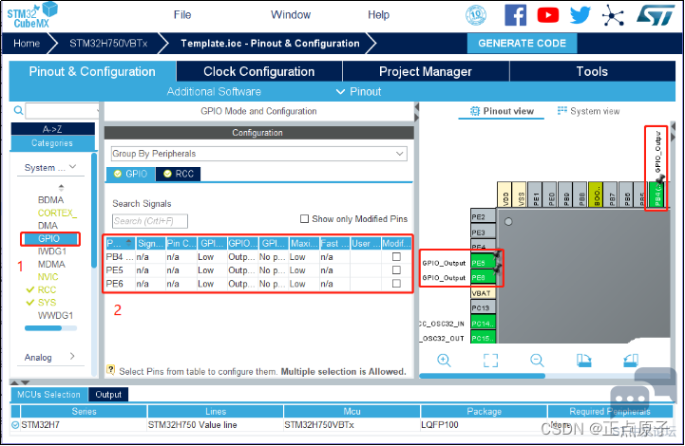Click the pinout view horizontal scrollbar
Viewport: 685px width, 446px height.
tap(483, 375)
